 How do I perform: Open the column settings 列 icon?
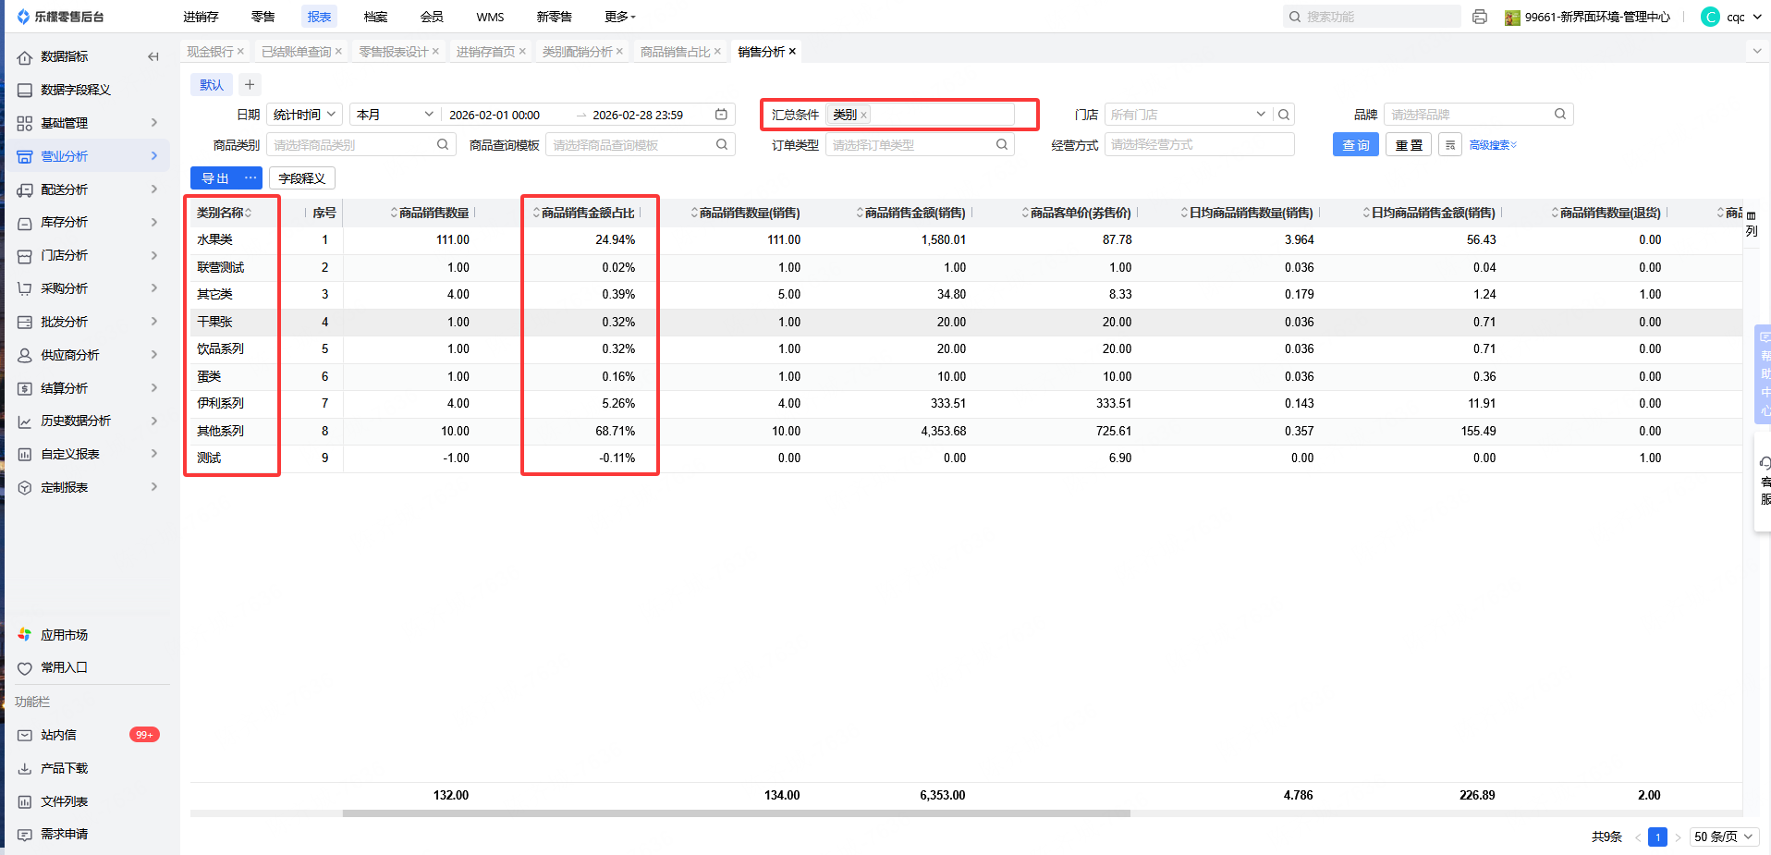click(1752, 223)
